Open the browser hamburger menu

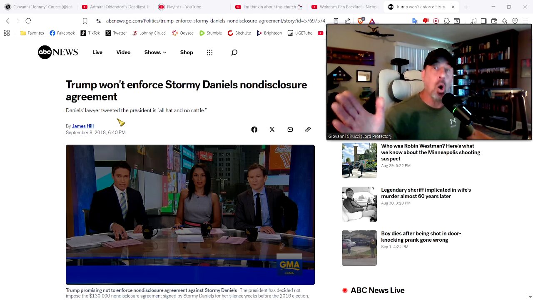pos(525,21)
